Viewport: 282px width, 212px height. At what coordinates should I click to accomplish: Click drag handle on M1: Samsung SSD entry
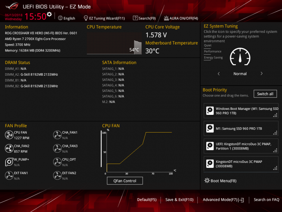[x=275, y=133]
